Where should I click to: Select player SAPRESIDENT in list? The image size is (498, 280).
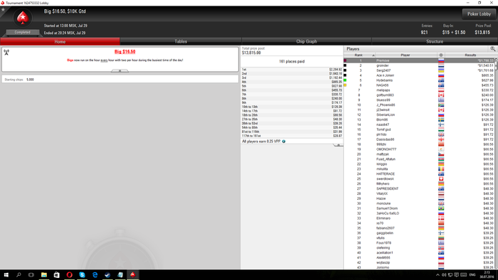(419, 188)
